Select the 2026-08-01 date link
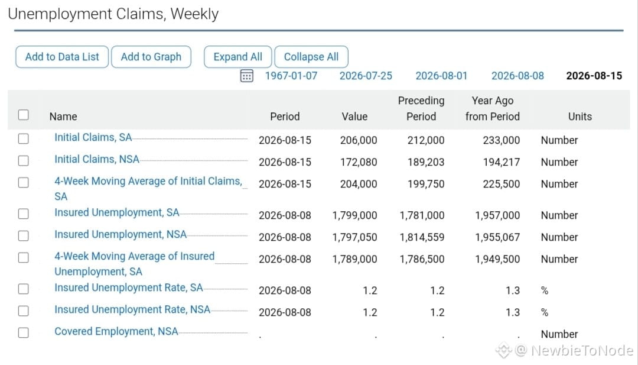Viewport: 638px width, 365px height. (441, 76)
